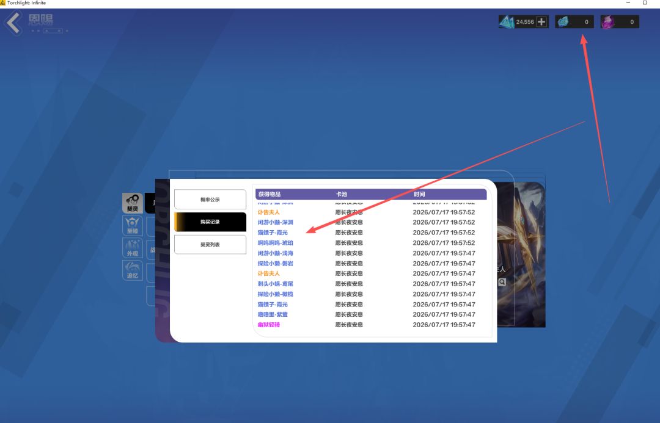Click the purple gem currency icon
Screen dimensions: 660x423
608,22
